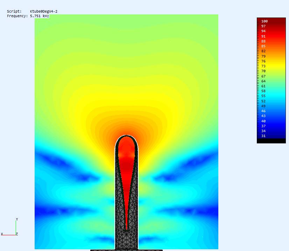Select legend value 55
The image size is (289, 251).
pos(263,96)
